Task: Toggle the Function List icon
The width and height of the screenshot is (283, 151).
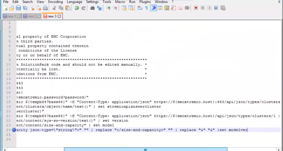Action: [173, 8]
